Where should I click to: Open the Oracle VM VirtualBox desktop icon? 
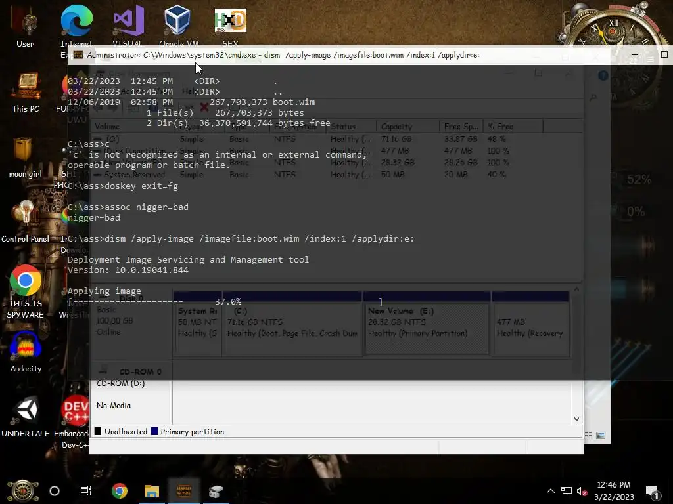178,26
